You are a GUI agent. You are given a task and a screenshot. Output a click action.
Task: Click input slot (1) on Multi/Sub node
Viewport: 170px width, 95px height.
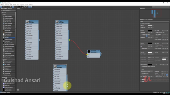coord(87,54)
